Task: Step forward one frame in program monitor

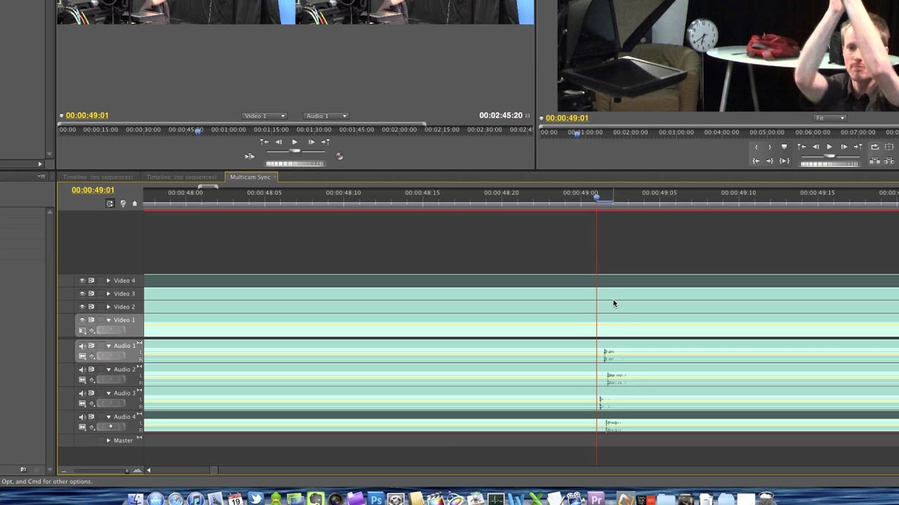Action: 844,147
